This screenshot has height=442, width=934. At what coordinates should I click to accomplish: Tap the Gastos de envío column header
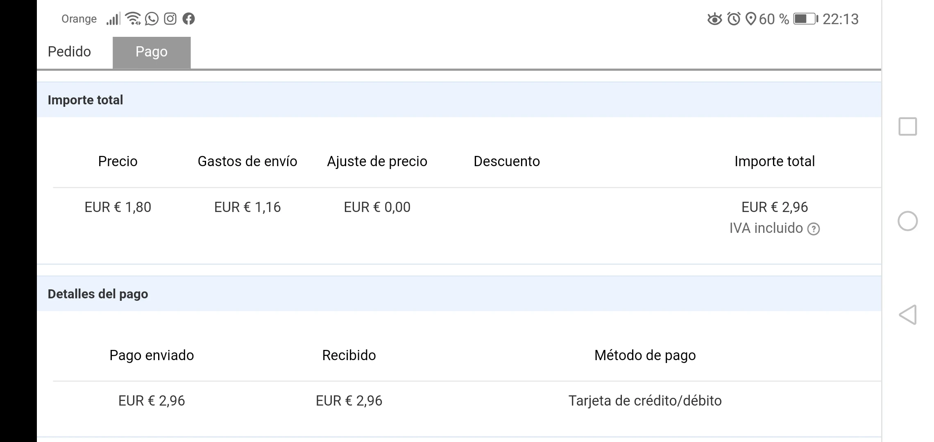click(247, 161)
